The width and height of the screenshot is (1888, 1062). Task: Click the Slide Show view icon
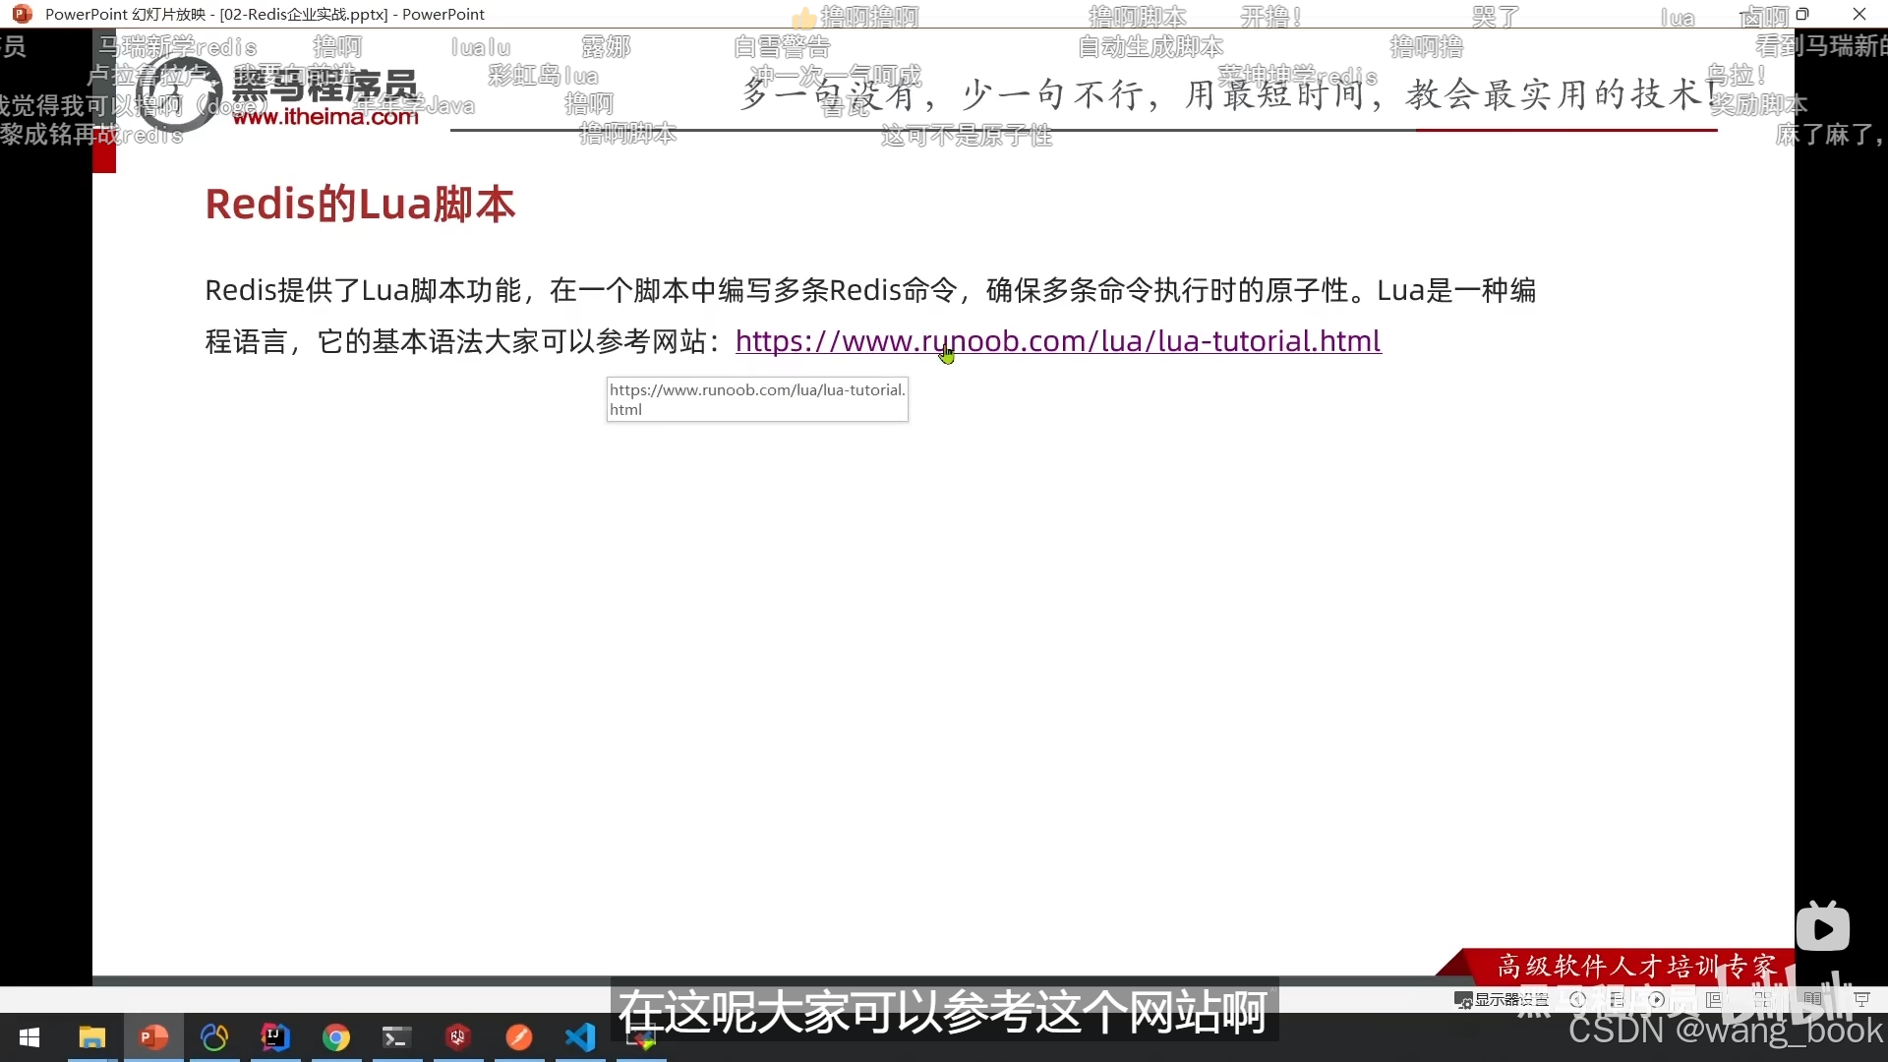pyautogui.click(x=1861, y=999)
